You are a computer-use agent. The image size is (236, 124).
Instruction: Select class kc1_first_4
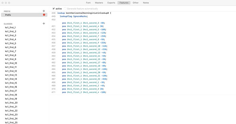pos(11,39)
